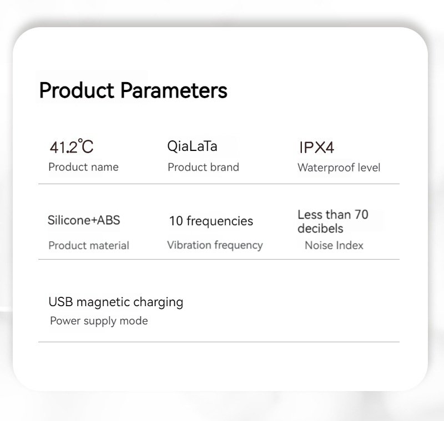Select the IPX4 waterproof rating

click(316, 148)
